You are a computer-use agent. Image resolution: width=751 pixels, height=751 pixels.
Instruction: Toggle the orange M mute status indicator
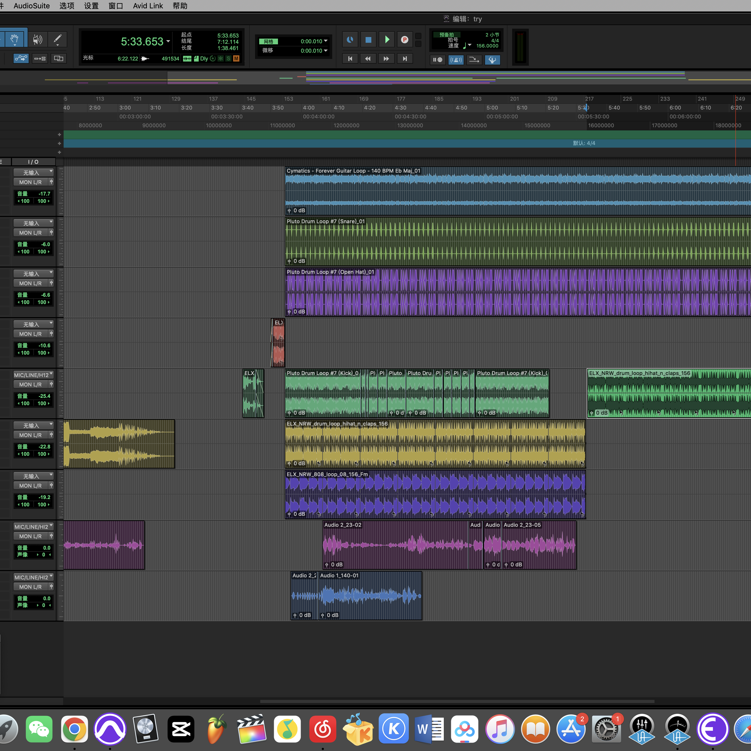coord(236,59)
